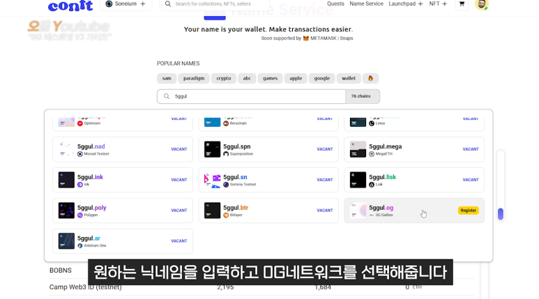
Task: Click the Bitlayer chain icon
Action: tap(226, 215)
